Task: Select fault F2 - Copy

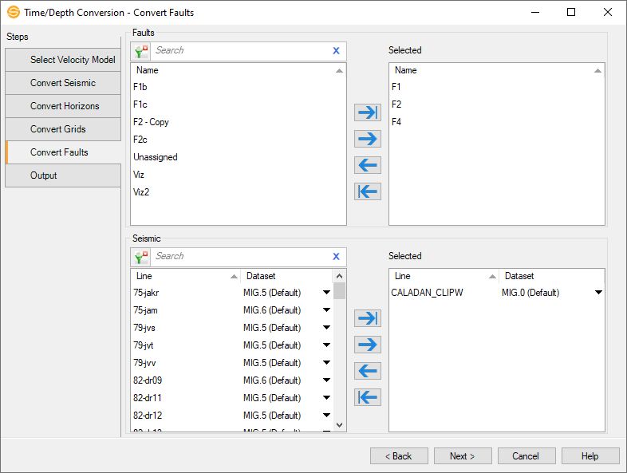Action: [239, 122]
